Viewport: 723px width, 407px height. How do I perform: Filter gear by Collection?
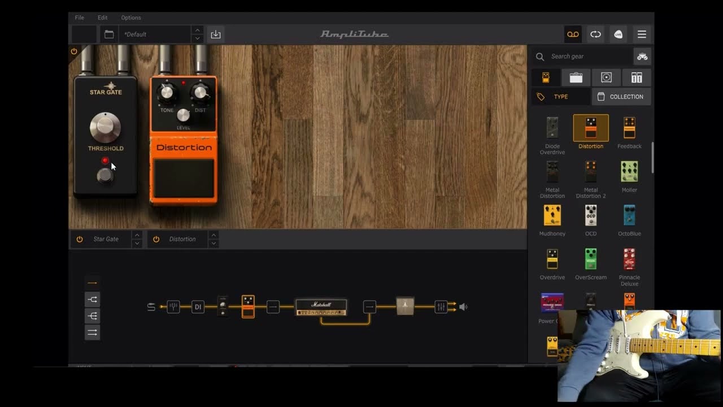pos(621,97)
